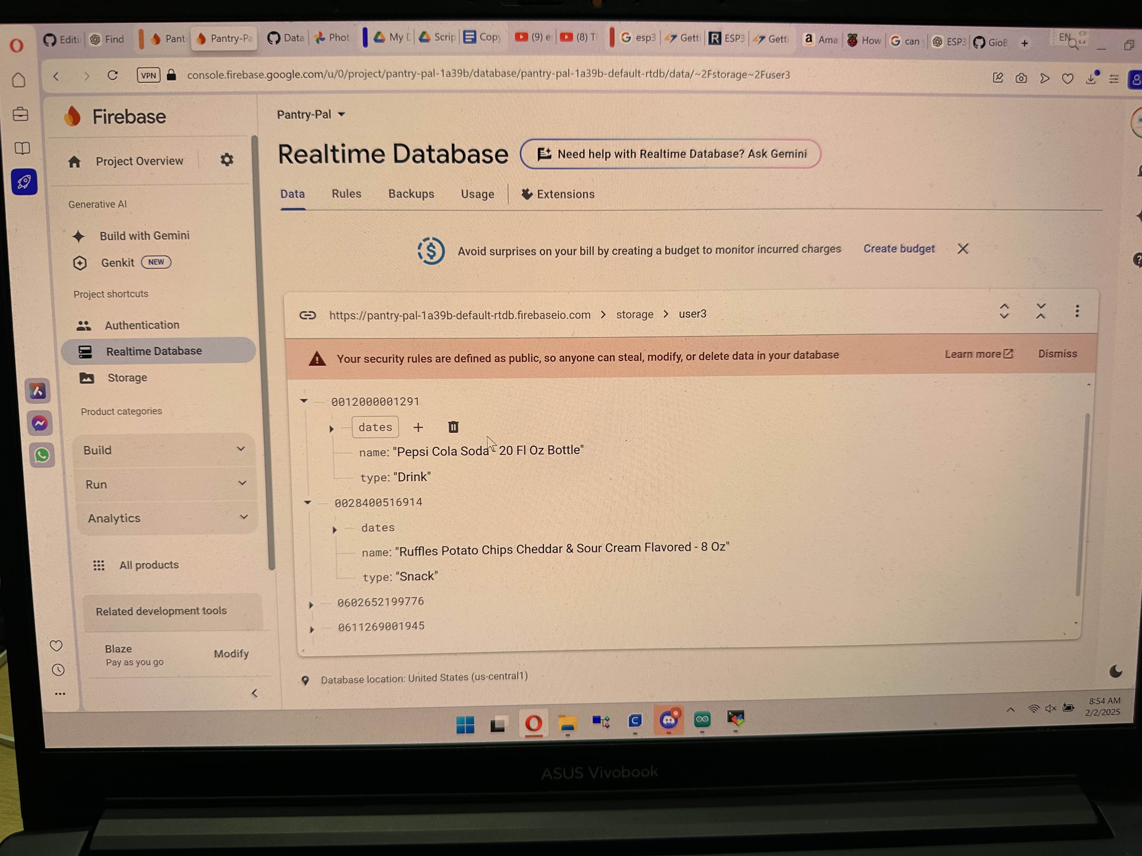Viewport: 1142px width, 856px height.
Task: Dismiss the security rules warning
Action: click(1057, 354)
